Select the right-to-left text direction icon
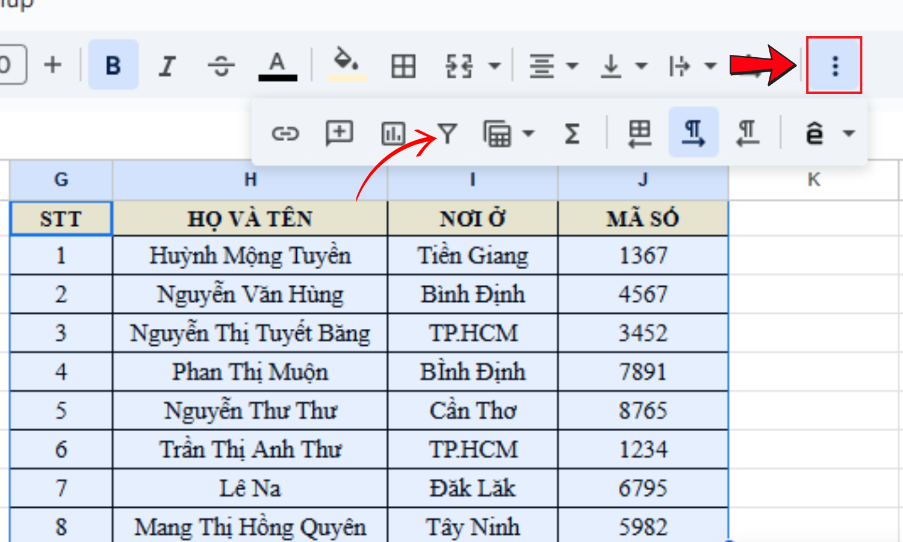 point(746,133)
